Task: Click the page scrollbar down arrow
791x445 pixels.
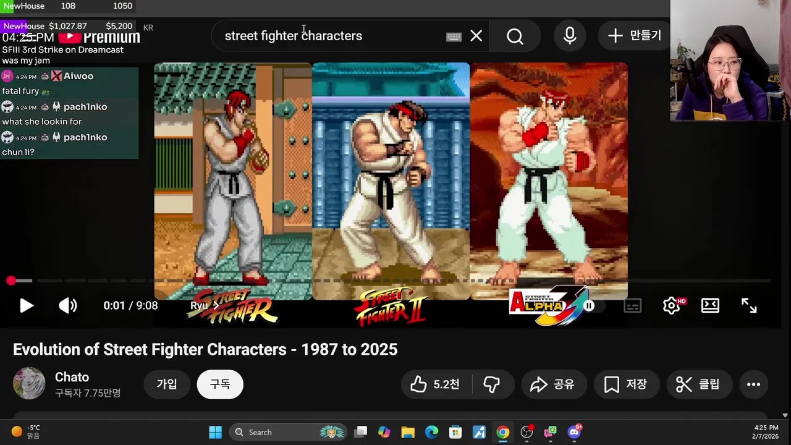Action: click(785, 415)
